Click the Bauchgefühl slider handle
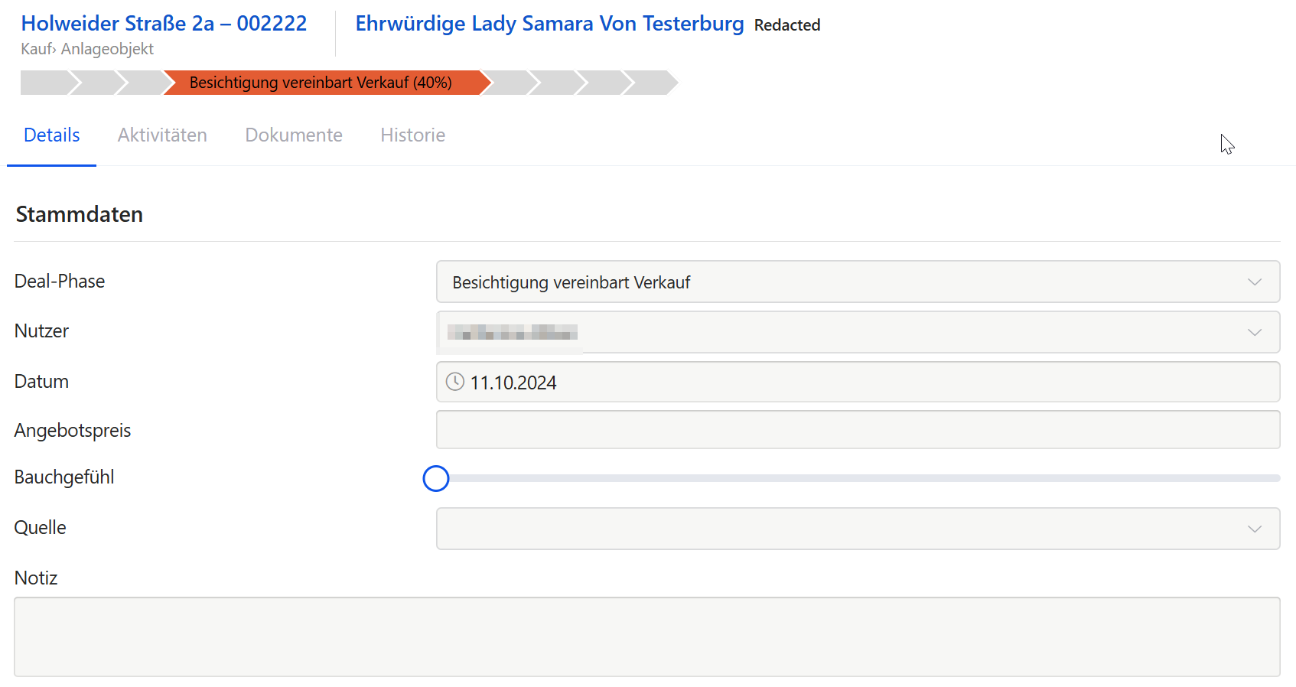This screenshot has width=1296, height=687. (436, 479)
